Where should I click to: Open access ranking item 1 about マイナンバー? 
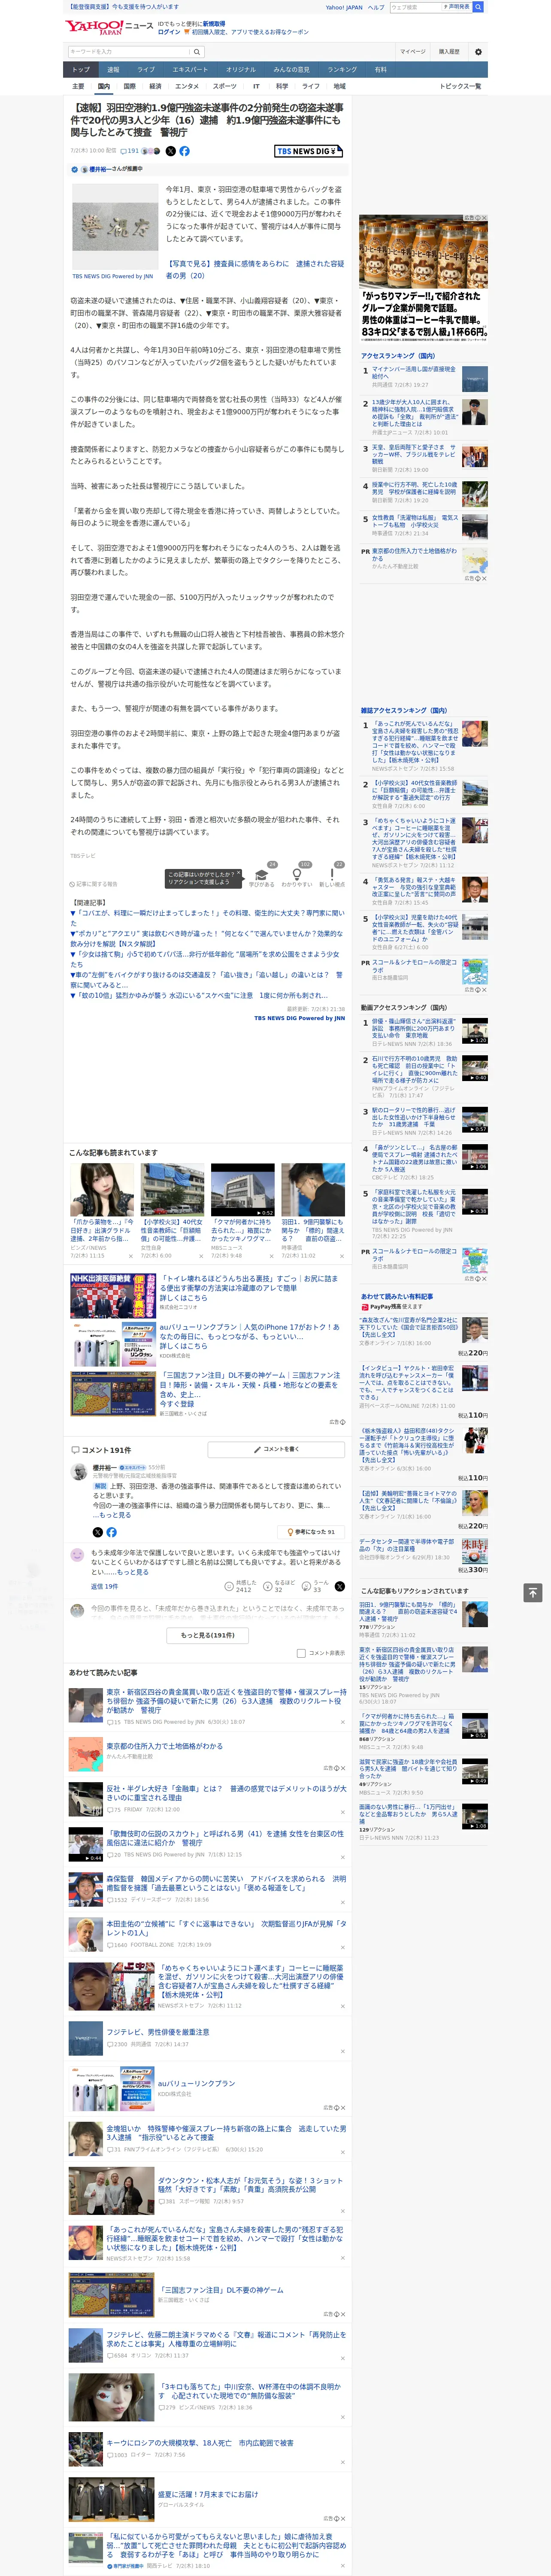pyautogui.click(x=414, y=373)
